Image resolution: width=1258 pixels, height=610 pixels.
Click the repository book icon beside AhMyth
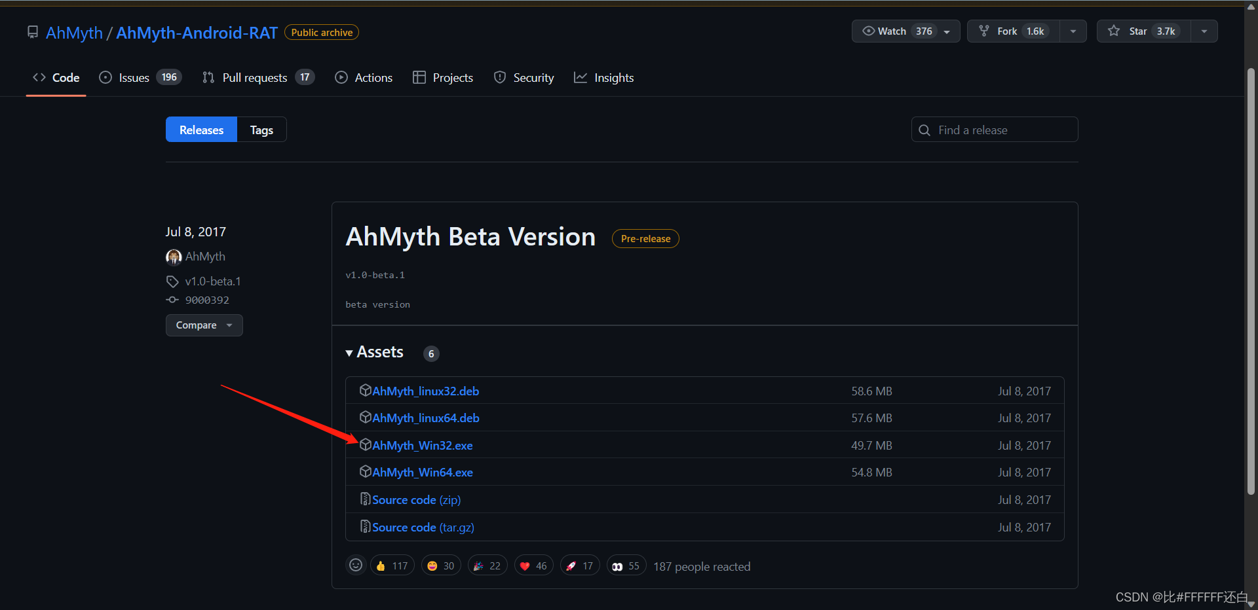pyautogui.click(x=33, y=32)
